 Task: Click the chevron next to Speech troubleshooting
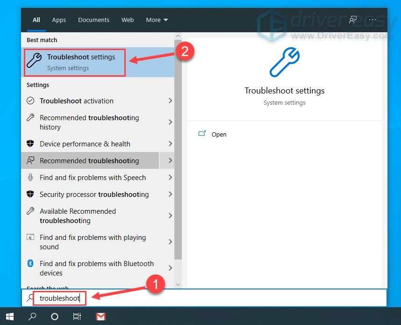170,178
